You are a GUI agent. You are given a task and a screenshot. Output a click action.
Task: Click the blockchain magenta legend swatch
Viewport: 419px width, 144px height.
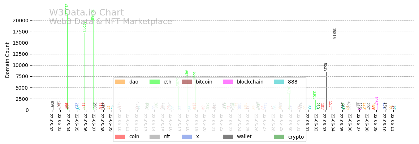pos(228,82)
